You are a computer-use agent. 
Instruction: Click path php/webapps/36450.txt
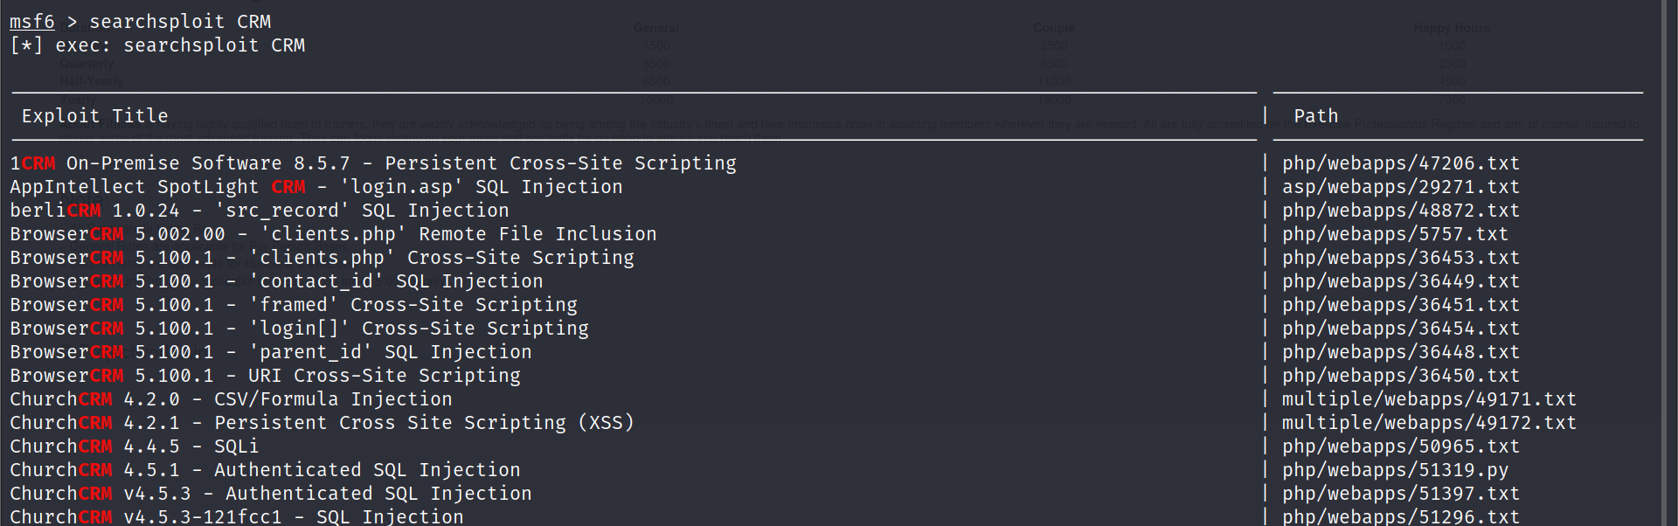(1401, 376)
